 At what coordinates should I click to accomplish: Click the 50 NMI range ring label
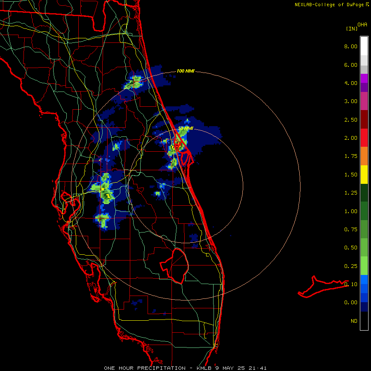[x=185, y=128]
